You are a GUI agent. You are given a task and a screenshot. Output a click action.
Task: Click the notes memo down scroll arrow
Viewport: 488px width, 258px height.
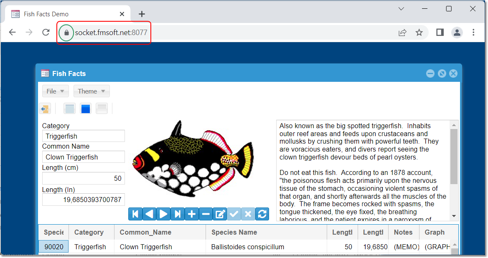(x=454, y=216)
